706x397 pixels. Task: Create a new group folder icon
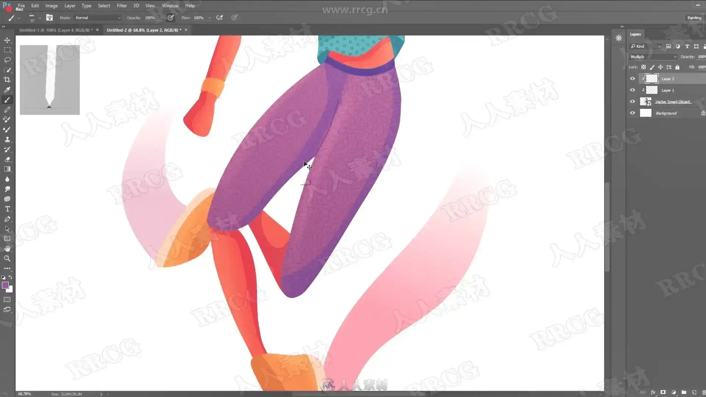[684, 392]
